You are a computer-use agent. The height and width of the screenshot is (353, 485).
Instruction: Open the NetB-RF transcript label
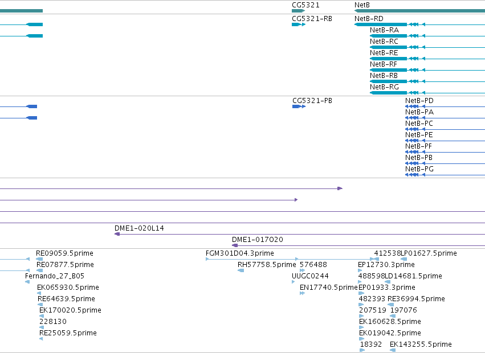(384, 64)
